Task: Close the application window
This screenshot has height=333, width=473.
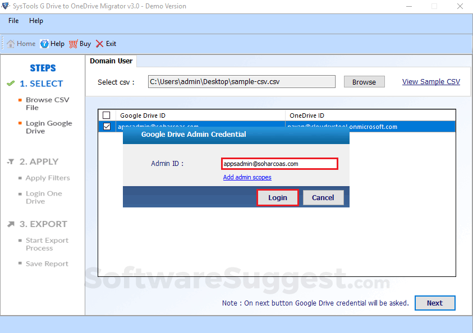Action: click(460, 6)
